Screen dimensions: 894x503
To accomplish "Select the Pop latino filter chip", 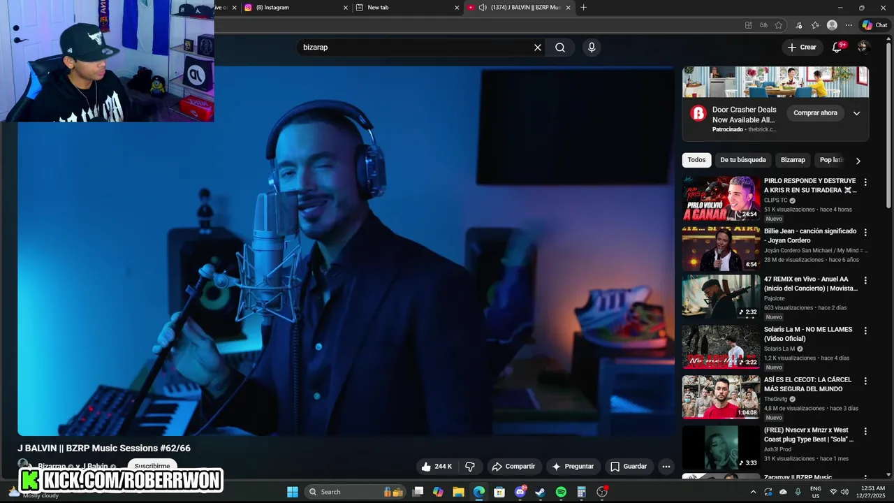I will pyautogui.click(x=832, y=160).
